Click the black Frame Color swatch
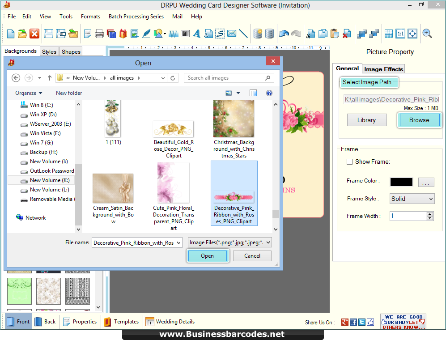Viewport: 446px width, 340px height. tap(401, 182)
